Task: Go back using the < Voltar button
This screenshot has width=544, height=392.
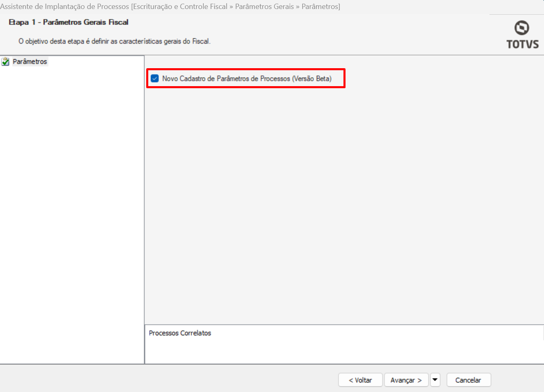Action: coord(360,380)
